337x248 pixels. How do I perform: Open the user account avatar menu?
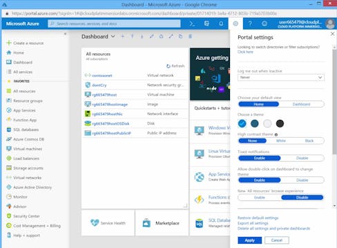click(330, 23)
